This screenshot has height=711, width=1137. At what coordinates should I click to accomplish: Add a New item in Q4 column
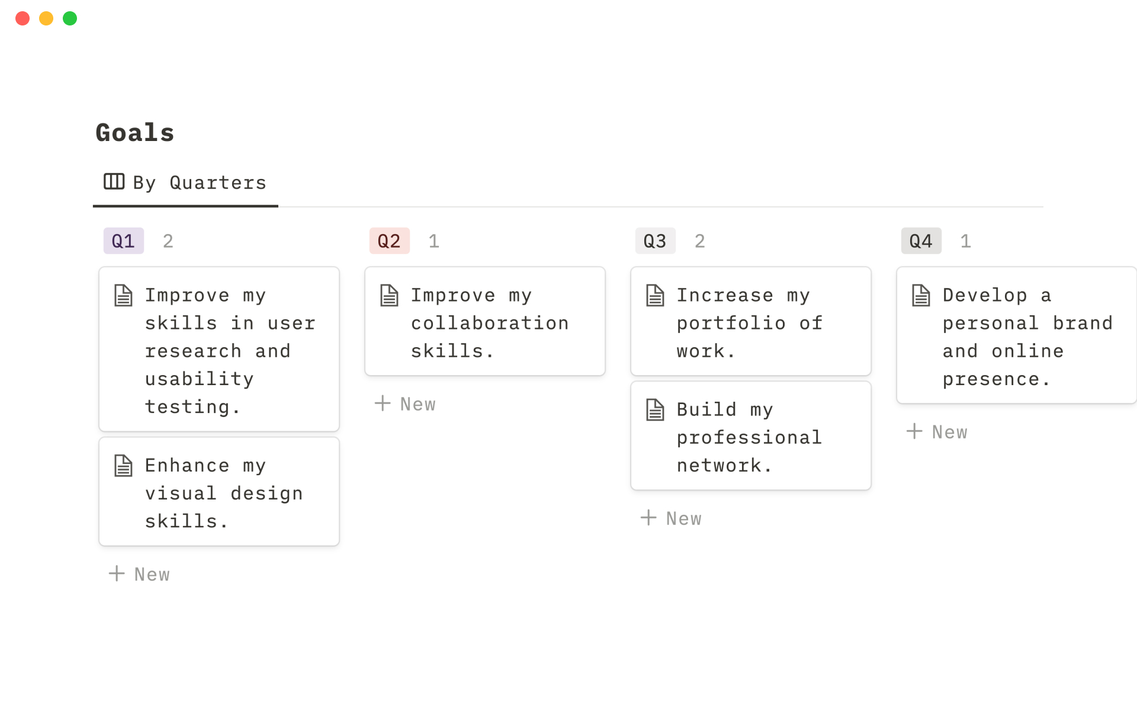tap(937, 431)
